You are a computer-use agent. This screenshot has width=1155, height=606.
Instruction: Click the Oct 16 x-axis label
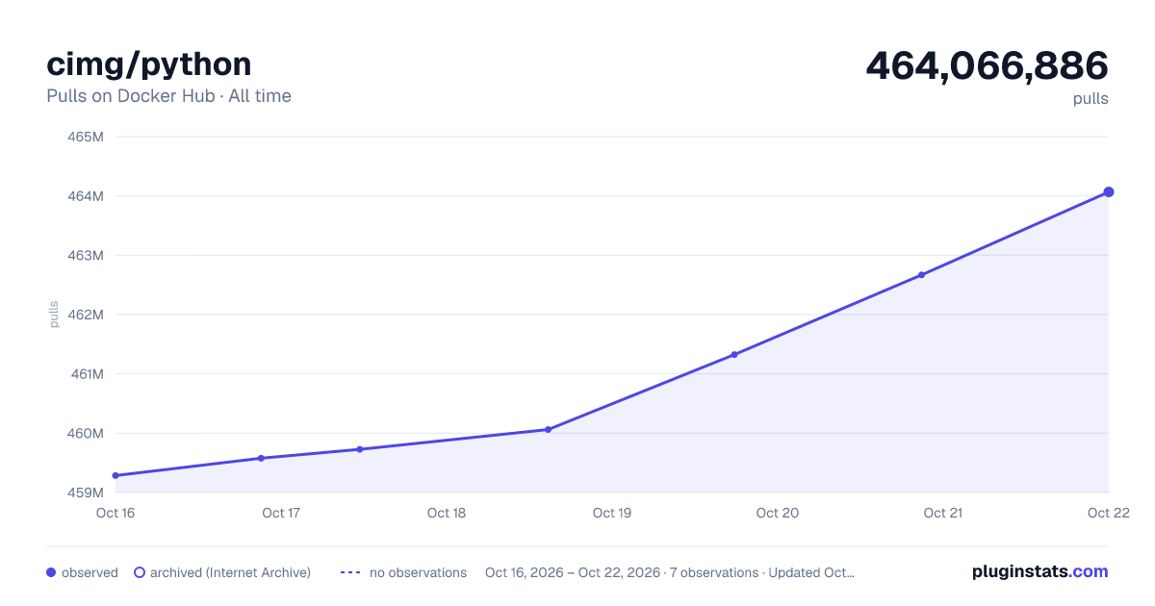tap(115, 513)
